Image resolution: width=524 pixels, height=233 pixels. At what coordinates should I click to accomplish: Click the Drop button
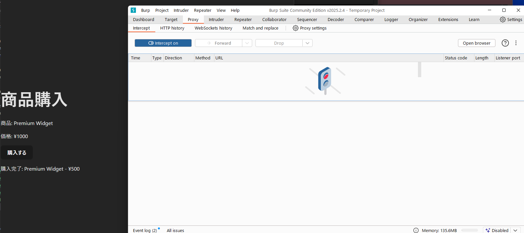(x=279, y=43)
